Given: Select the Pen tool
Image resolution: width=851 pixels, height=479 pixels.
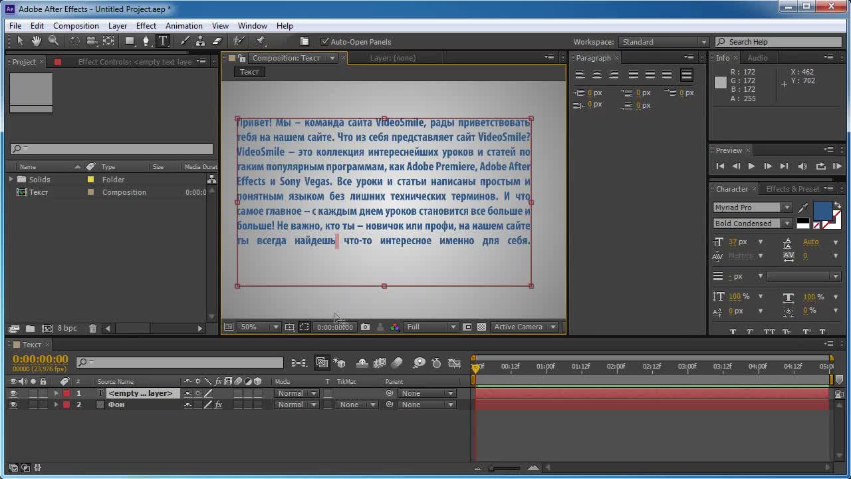Looking at the screenshot, I should (x=146, y=41).
